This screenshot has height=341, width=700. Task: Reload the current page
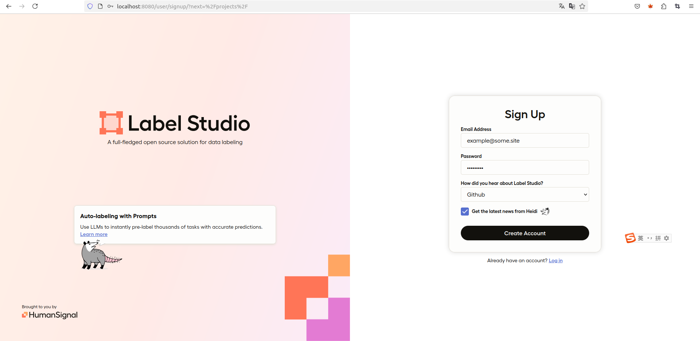pyautogui.click(x=35, y=6)
